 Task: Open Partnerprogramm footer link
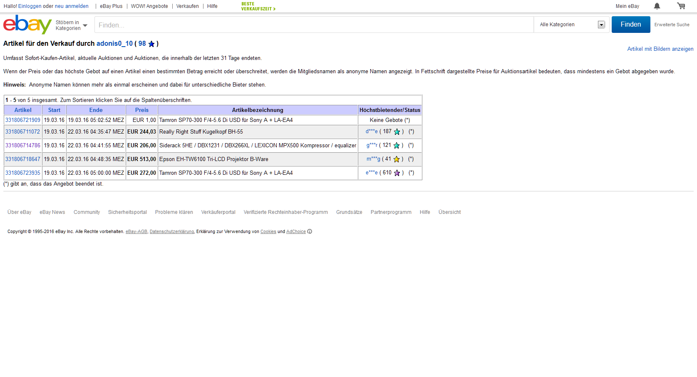pyautogui.click(x=391, y=212)
